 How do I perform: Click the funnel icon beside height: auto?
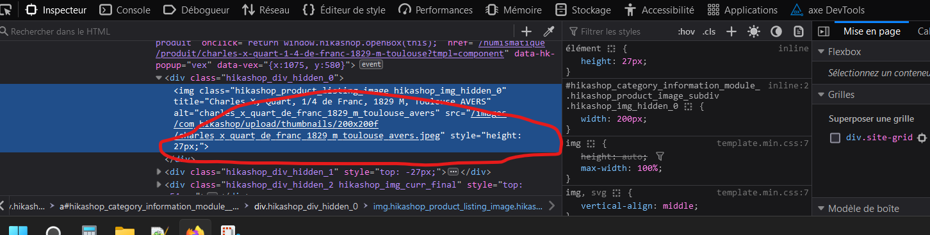660,156
